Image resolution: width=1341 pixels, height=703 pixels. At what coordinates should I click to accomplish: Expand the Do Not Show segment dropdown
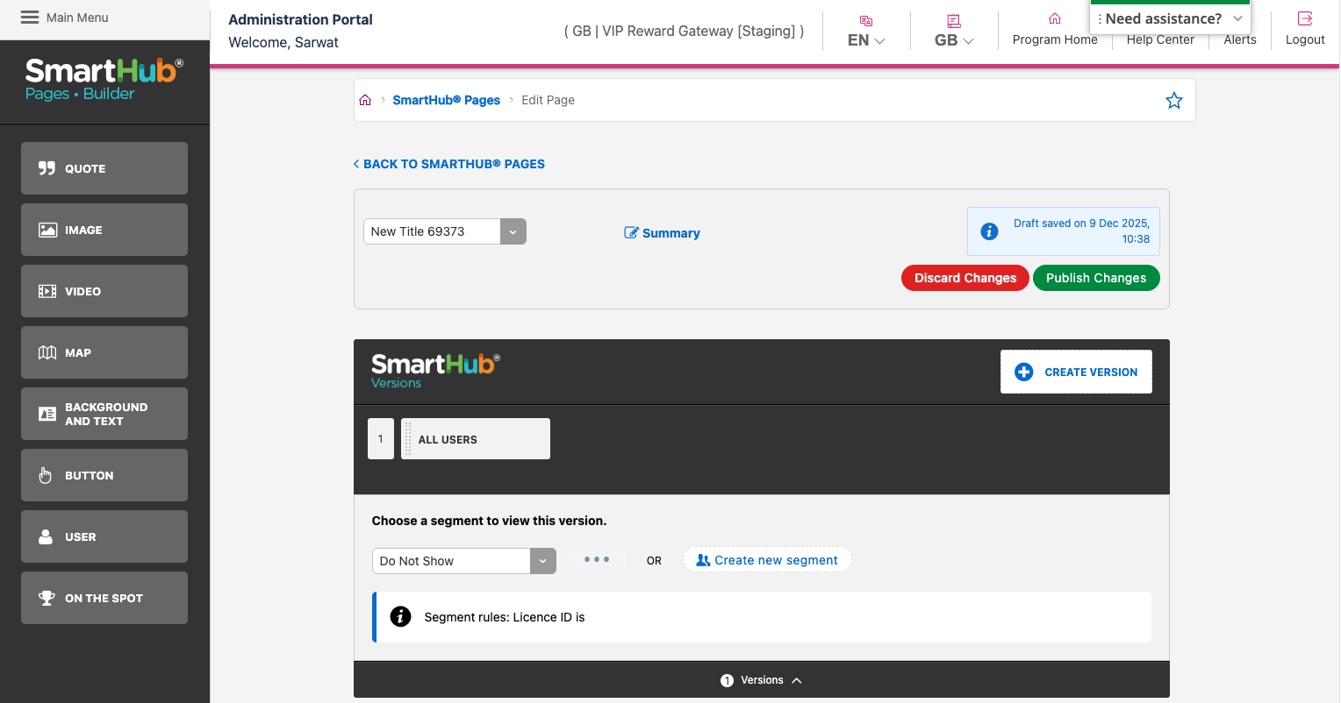542,560
